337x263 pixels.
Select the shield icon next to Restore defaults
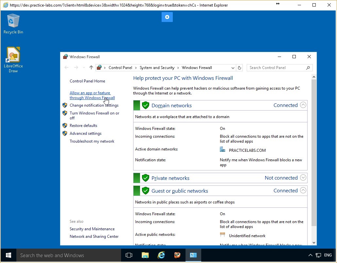tap(64, 125)
